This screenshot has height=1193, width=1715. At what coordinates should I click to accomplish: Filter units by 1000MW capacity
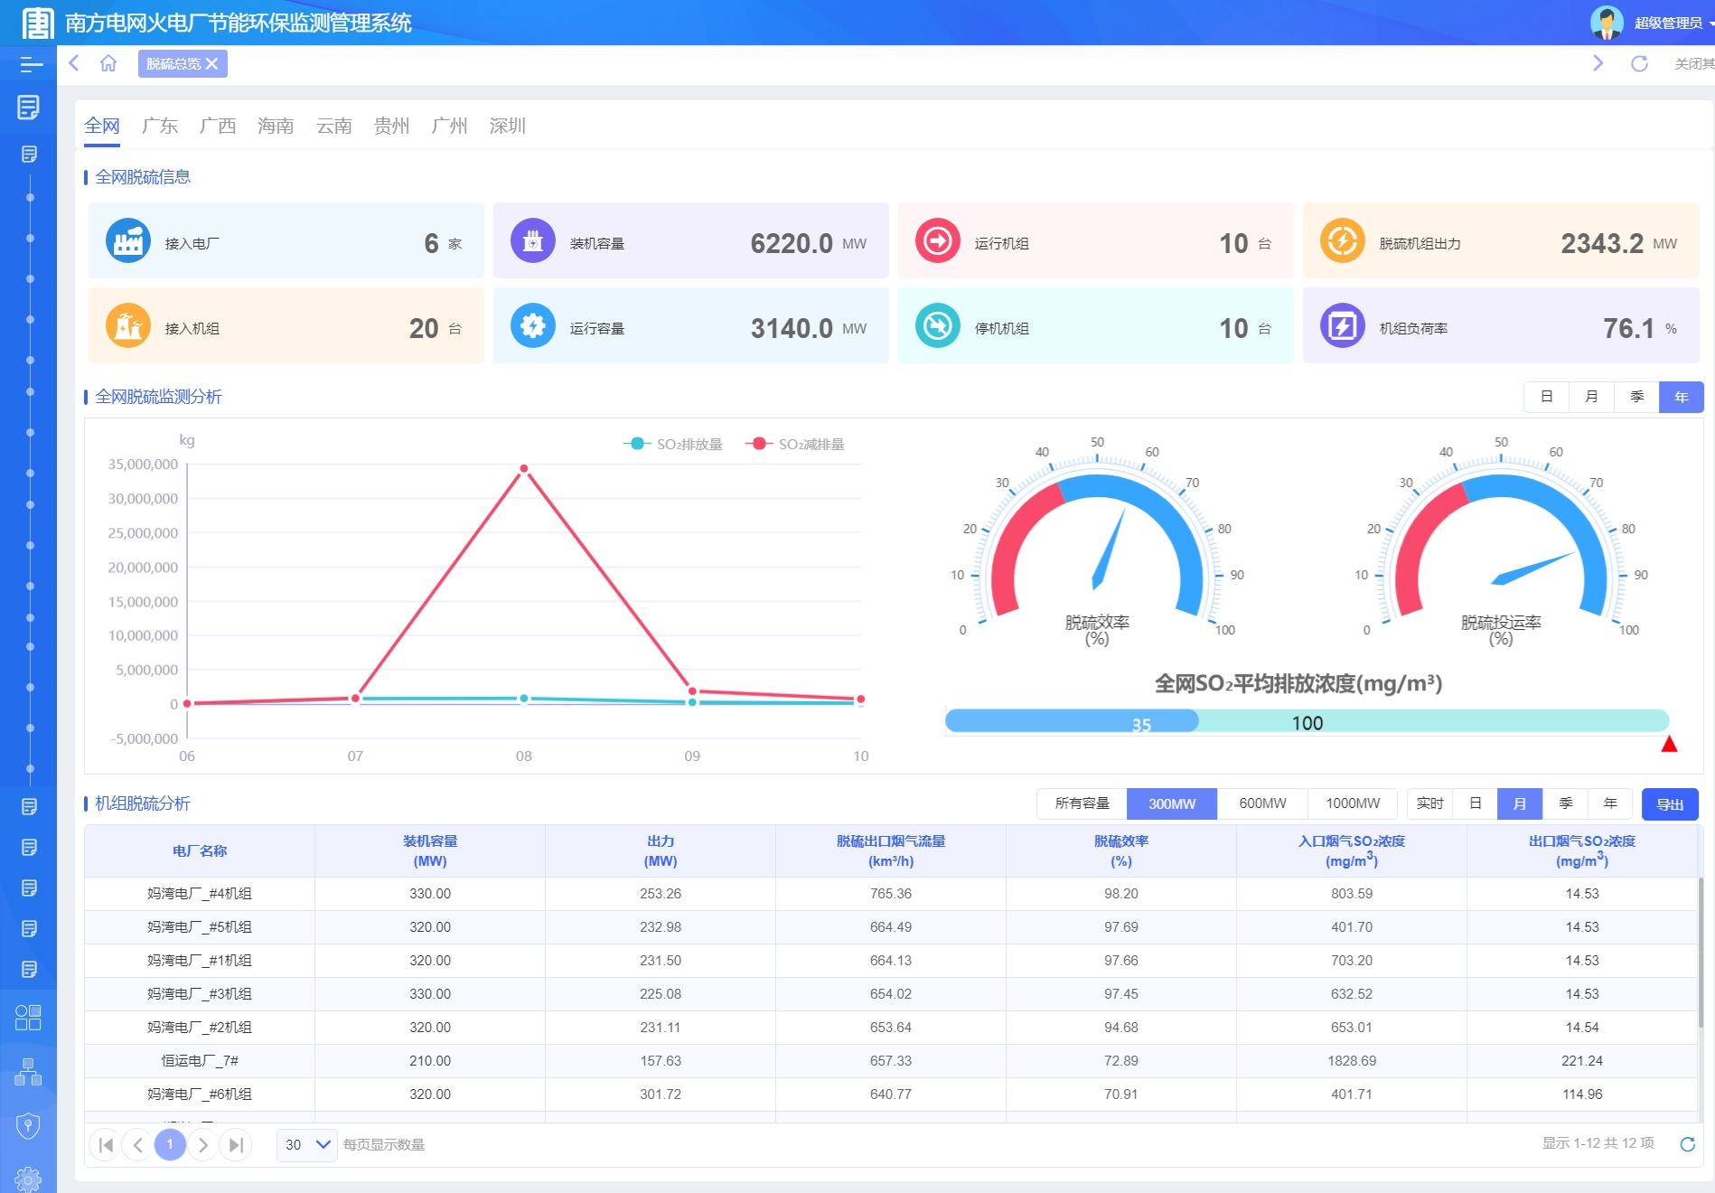(x=1353, y=803)
